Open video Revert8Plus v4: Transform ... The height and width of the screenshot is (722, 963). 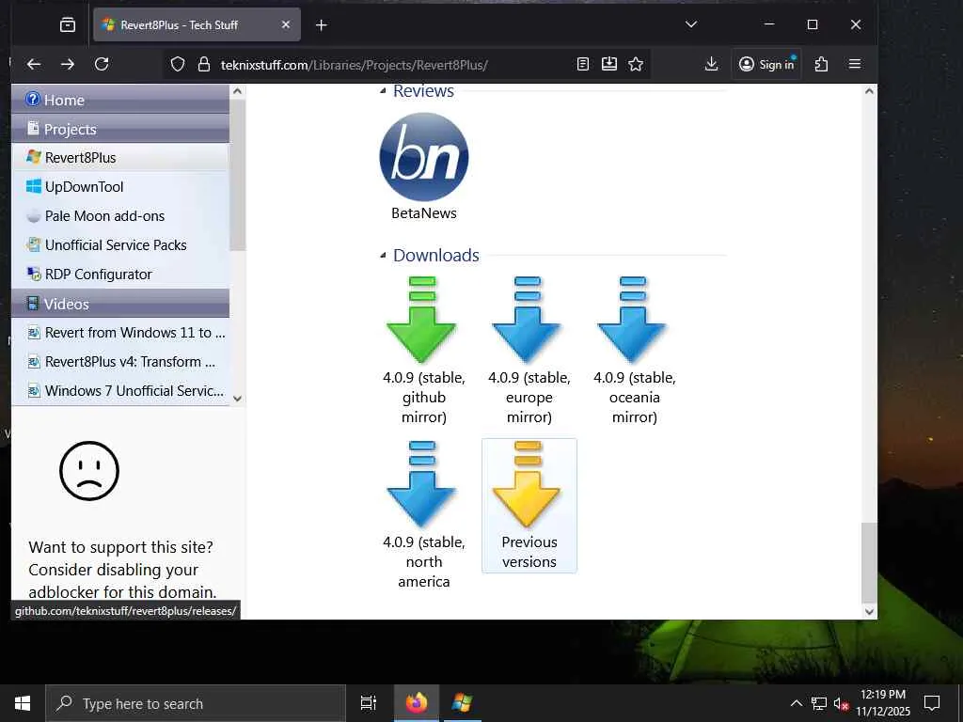point(120,362)
